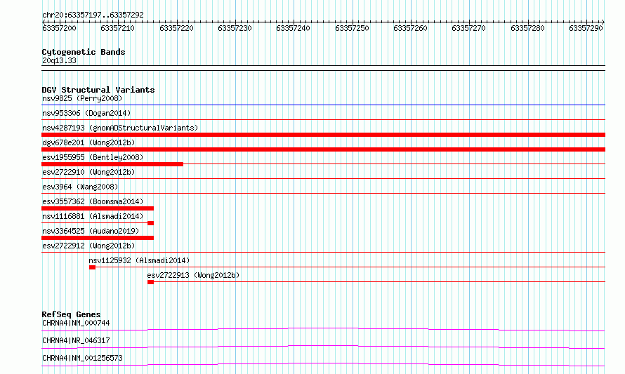The image size is (625, 374).
Task: Click the 63357270 ruler coordinate
Action: pos(468,28)
